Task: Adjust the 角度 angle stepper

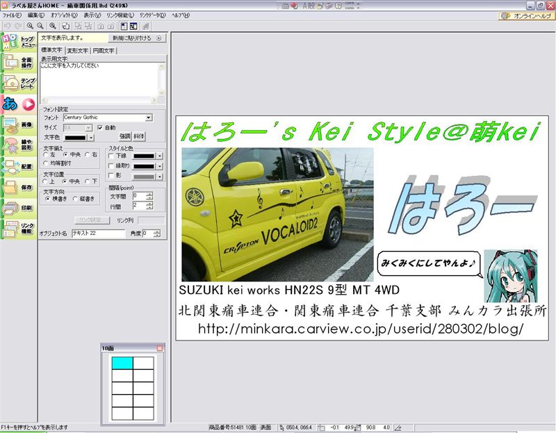Action: [157, 234]
